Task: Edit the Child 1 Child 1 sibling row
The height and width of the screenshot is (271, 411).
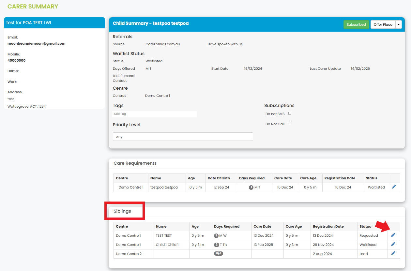Action: 393,244
